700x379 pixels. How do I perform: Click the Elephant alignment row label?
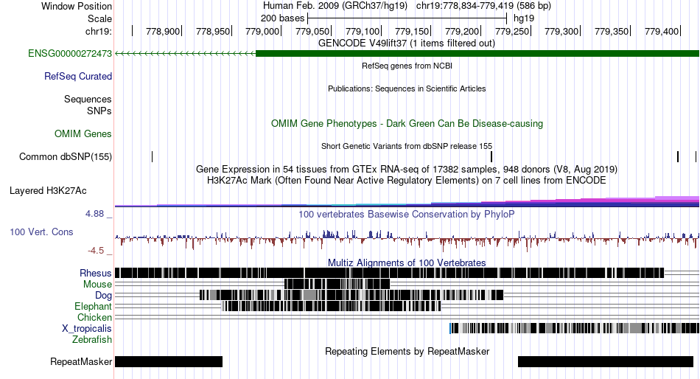93,307
